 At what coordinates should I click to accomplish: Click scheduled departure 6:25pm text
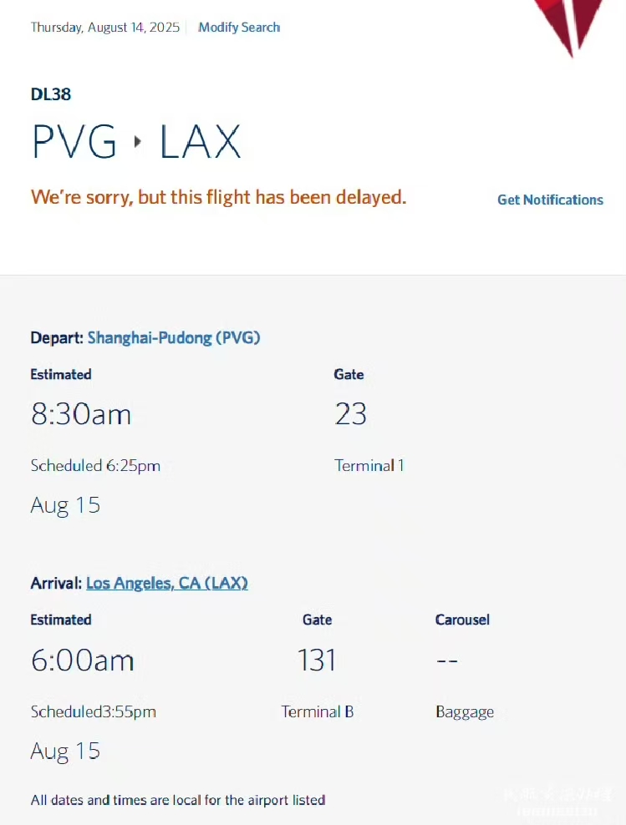click(95, 466)
